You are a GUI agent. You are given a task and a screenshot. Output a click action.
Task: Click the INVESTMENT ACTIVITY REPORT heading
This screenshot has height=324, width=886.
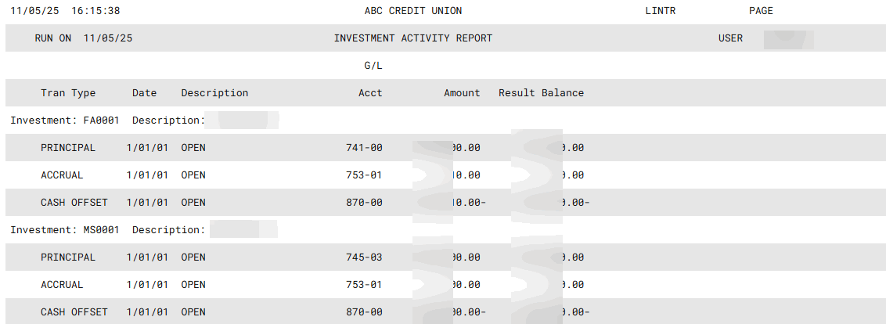(413, 38)
